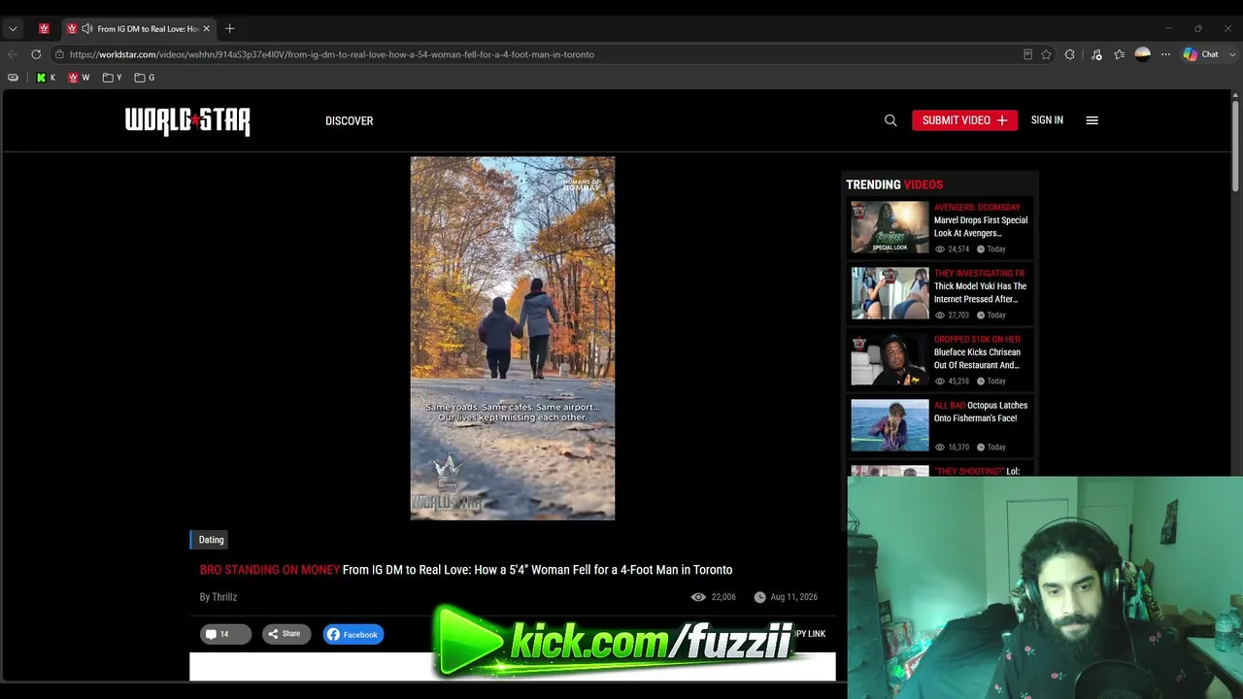Image resolution: width=1243 pixels, height=699 pixels.
Task: Select the Dating category tag
Action: pos(211,540)
